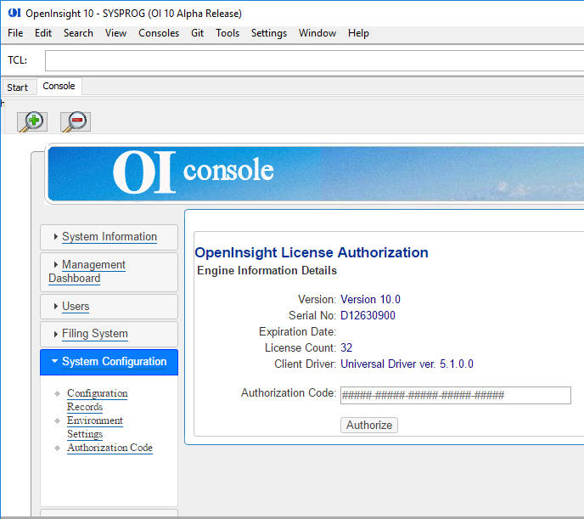This screenshot has height=519, width=584.
Task: Open Environment Settings link
Action: pyautogui.click(x=95, y=427)
